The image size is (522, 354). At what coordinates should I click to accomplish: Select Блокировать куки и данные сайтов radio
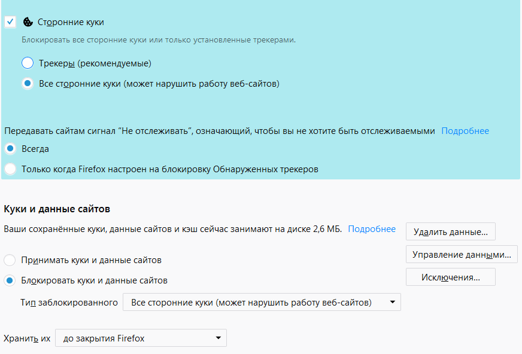point(10,280)
